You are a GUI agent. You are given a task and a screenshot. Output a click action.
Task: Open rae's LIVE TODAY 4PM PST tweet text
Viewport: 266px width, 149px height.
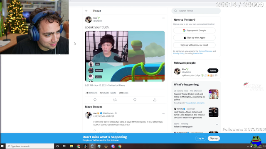(x=103, y=116)
